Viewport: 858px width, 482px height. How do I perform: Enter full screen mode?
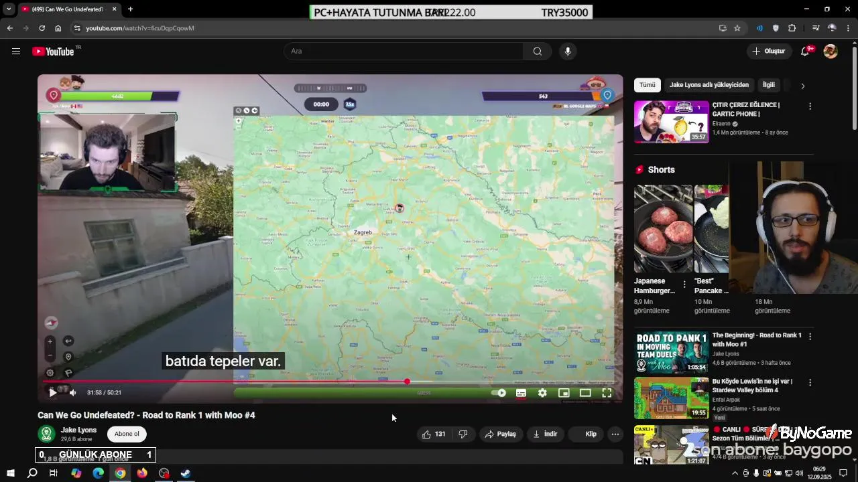coord(607,393)
